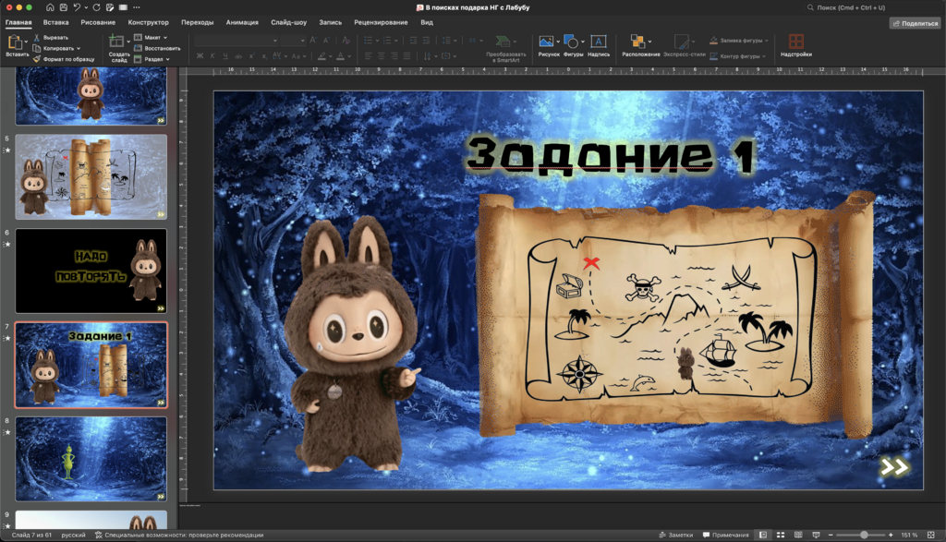The width and height of the screenshot is (946, 542).
Task: Click the double-arrow next button on slide
Action: [x=894, y=466]
